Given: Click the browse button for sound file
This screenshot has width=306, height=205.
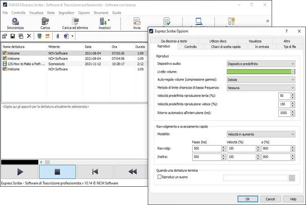Looking at the screenshot, I should pos(292,178).
